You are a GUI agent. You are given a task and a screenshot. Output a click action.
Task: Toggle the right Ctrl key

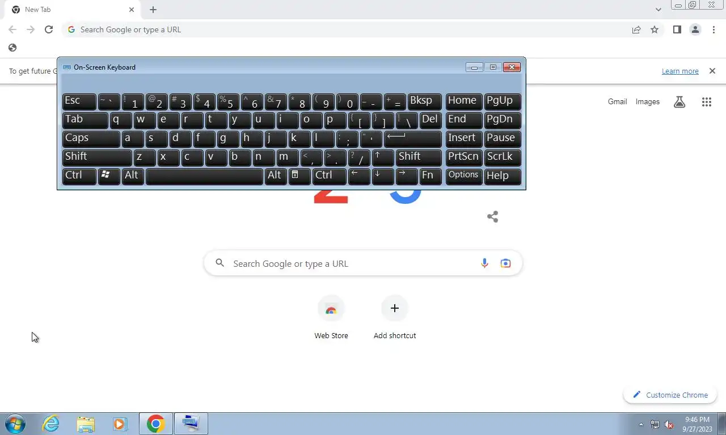[x=330, y=176]
